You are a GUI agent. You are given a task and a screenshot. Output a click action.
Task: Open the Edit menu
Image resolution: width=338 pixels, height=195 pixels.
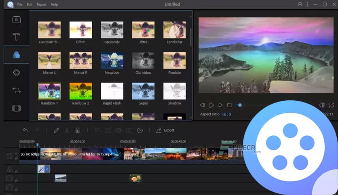pos(30,4)
